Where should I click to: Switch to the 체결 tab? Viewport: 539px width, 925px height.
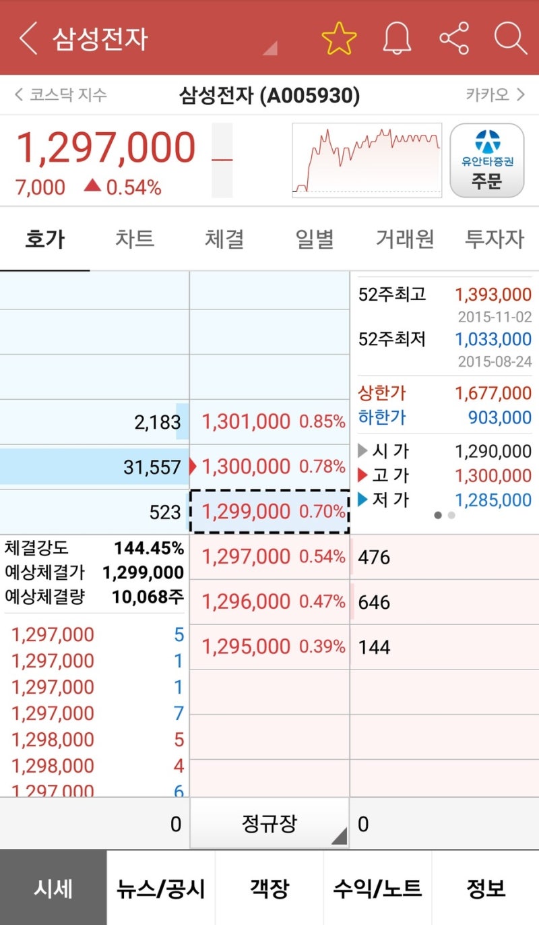(224, 239)
